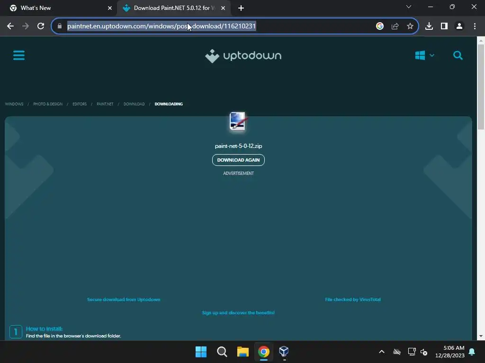
Task: Click the network tray icon
Action: click(x=412, y=352)
